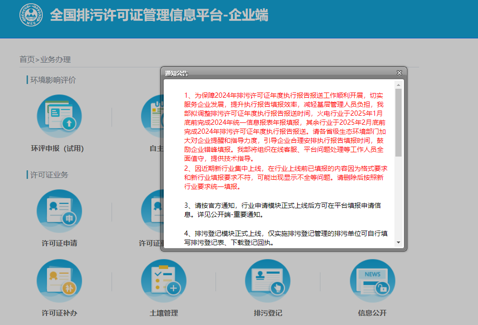Click the checklist icon on 土壤管理
This screenshot has width=478, height=325.
[x=163, y=279]
